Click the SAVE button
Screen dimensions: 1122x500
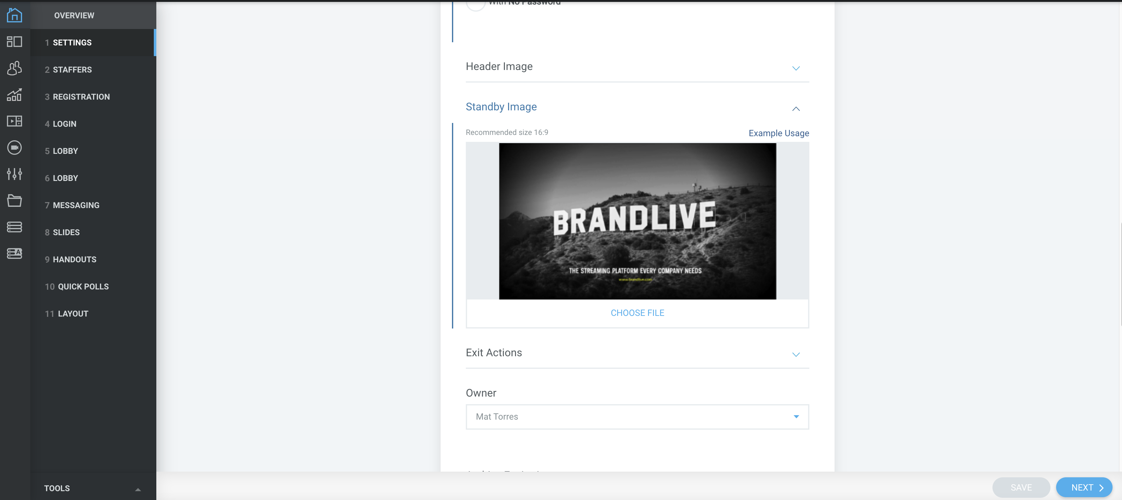(1021, 487)
